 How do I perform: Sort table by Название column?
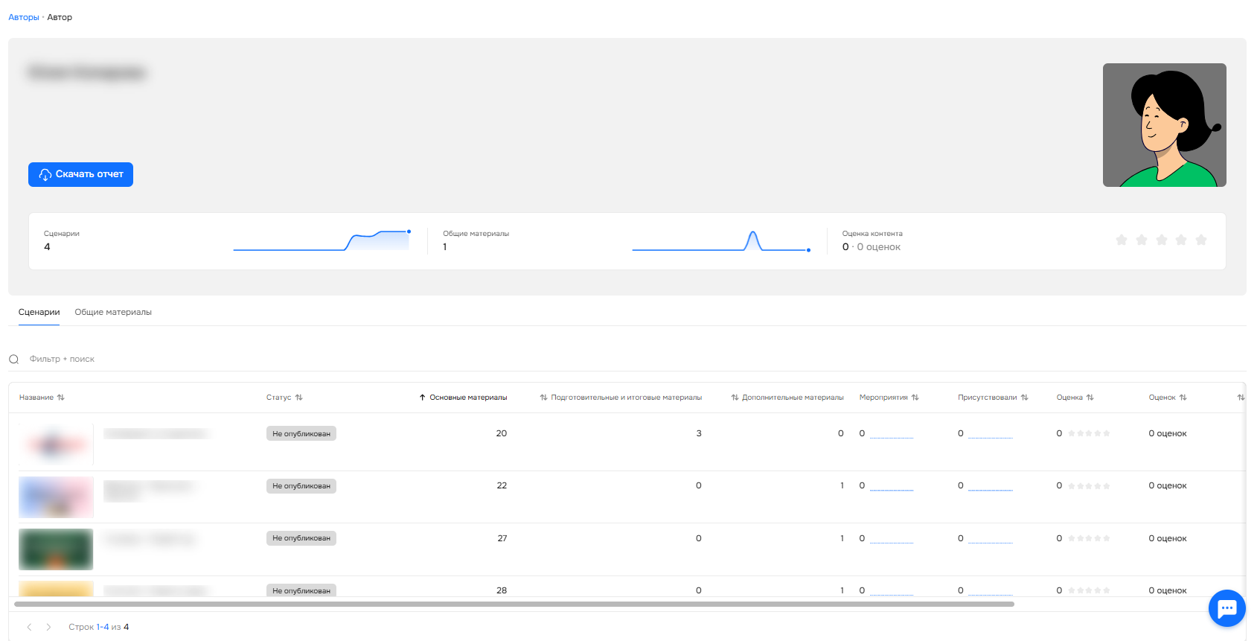[x=42, y=398]
